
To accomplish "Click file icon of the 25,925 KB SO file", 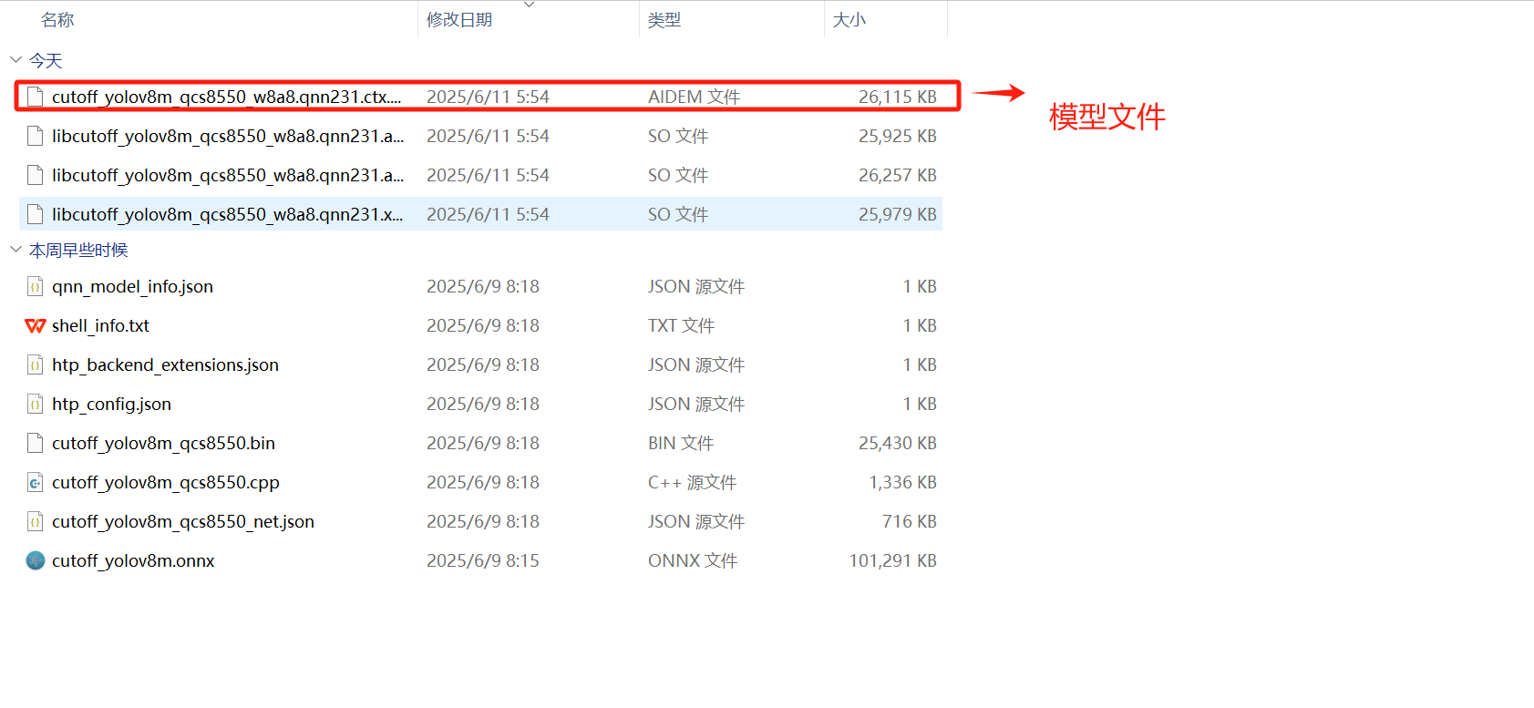I will coord(35,136).
